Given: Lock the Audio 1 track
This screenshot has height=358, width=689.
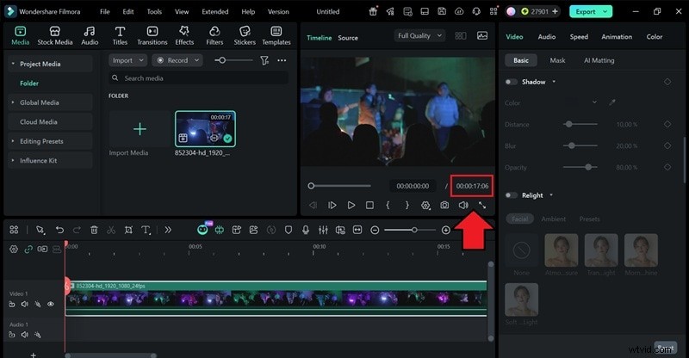Looking at the screenshot, I should pyautogui.click(x=12, y=335).
